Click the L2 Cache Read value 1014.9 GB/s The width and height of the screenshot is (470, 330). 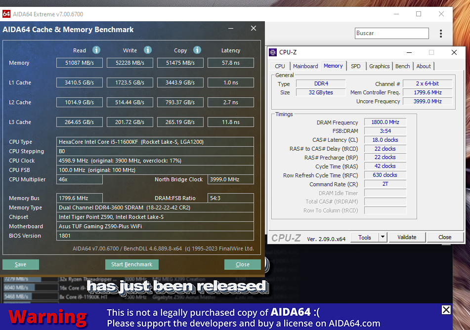pyautogui.click(x=80, y=102)
